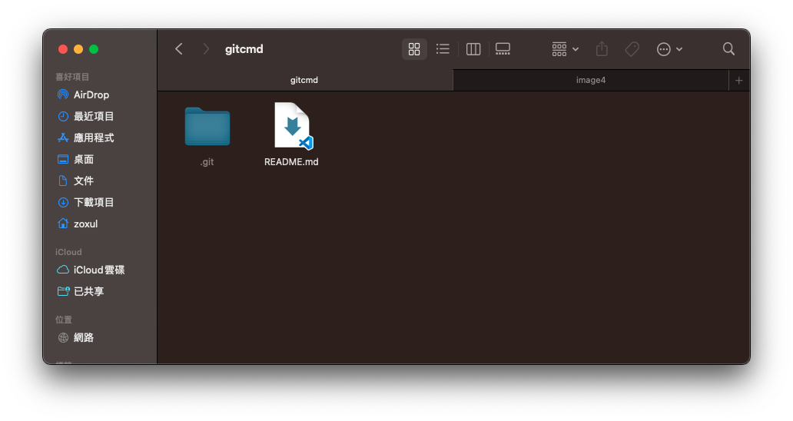Screen dimensions: 793x421
Task: Select the README.md file
Action: click(292, 128)
